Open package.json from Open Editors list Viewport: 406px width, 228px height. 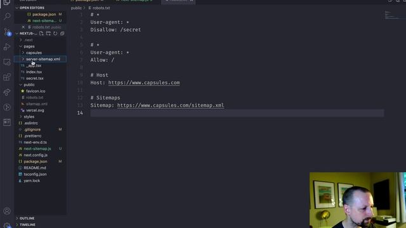44,14
